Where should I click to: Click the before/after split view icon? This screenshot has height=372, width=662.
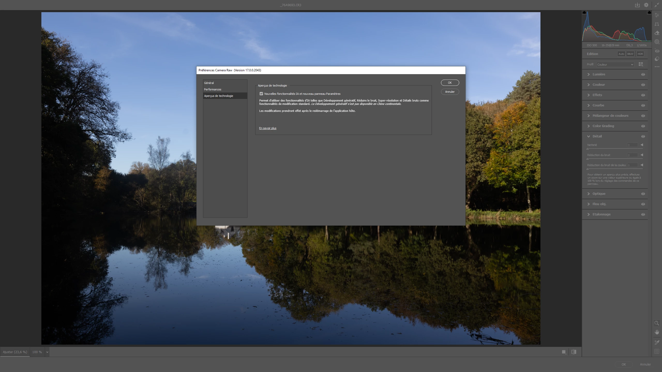pos(574,352)
